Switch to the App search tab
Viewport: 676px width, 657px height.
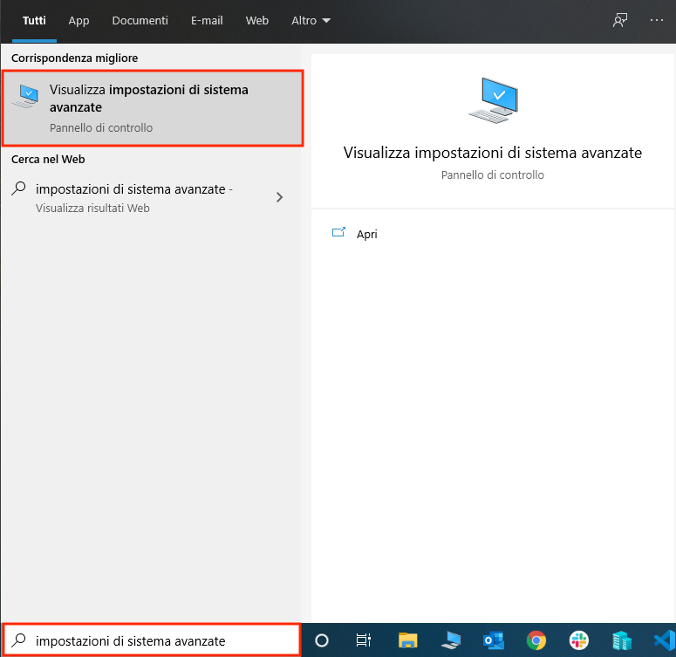click(79, 21)
